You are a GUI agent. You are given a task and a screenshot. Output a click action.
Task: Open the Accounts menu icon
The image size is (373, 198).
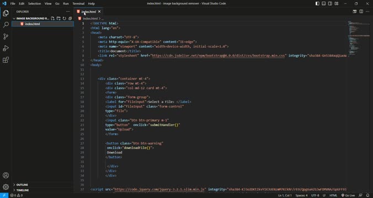6,175
